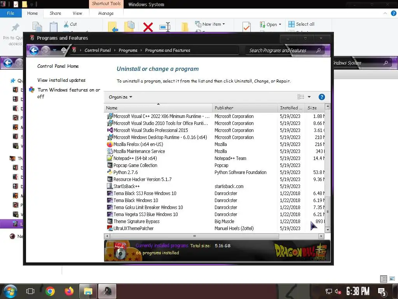Click scroll down arrow of programs list
The image size is (398, 299).
click(x=328, y=230)
